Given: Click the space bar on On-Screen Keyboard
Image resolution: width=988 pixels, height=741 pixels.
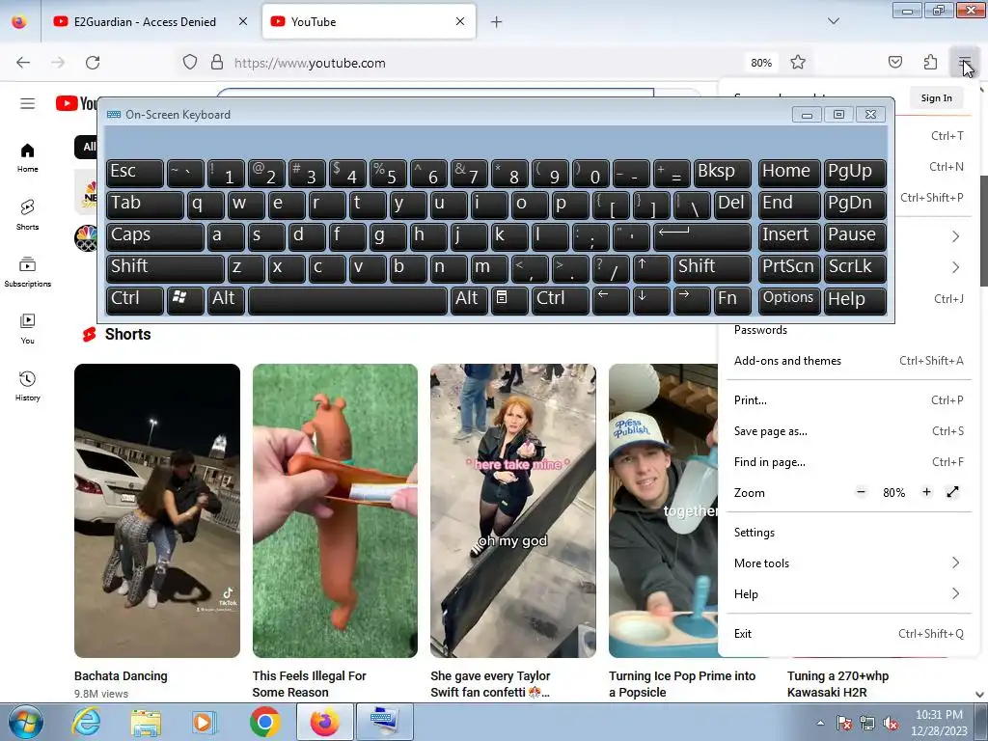Looking at the screenshot, I should click(x=347, y=299).
